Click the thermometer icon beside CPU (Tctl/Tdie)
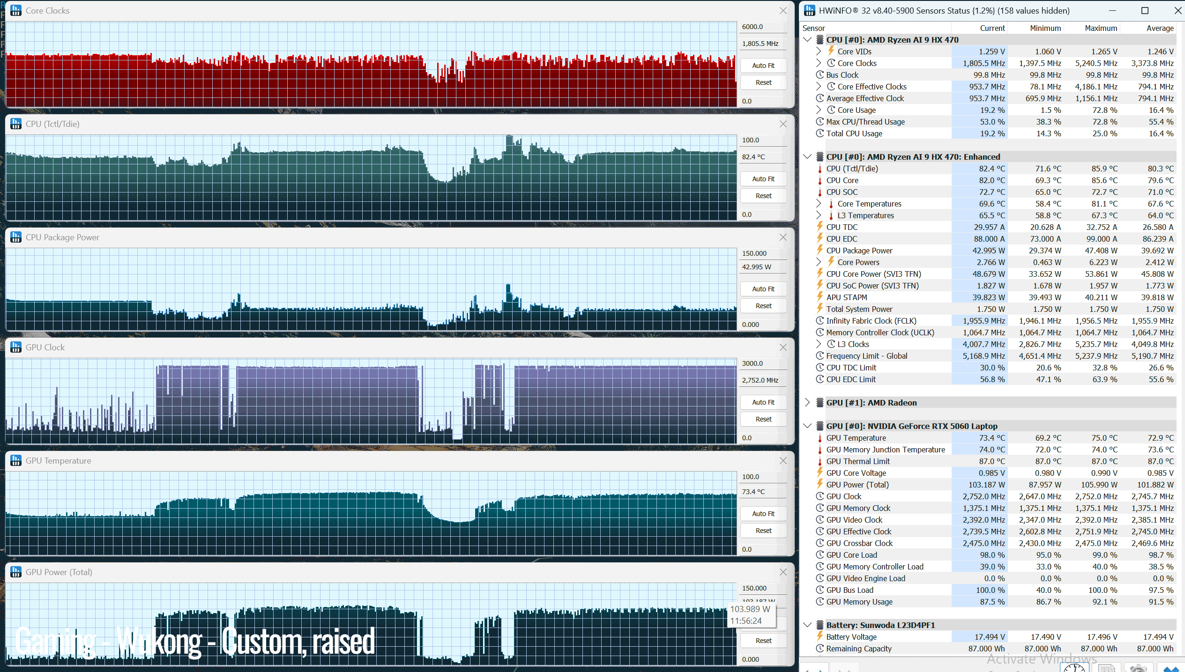 pos(820,169)
